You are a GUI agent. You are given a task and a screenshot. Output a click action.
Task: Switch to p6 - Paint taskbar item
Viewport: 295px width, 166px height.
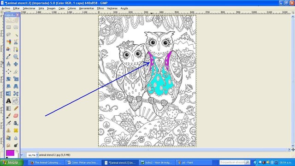coord(194,162)
